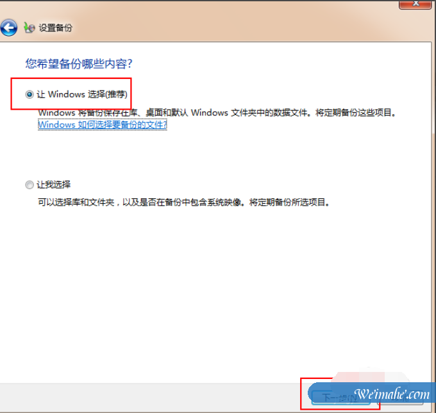Close the backup setup dialog window

click(x=415, y=4)
